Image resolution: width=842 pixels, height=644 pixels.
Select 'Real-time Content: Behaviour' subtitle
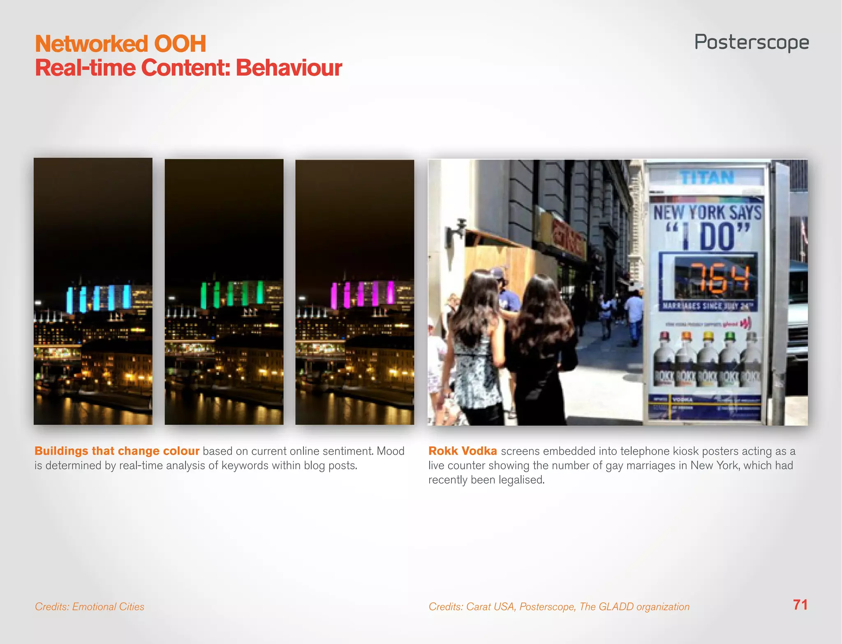[x=188, y=68]
